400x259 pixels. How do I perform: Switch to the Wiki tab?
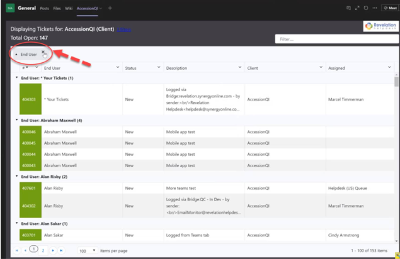coord(69,8)
